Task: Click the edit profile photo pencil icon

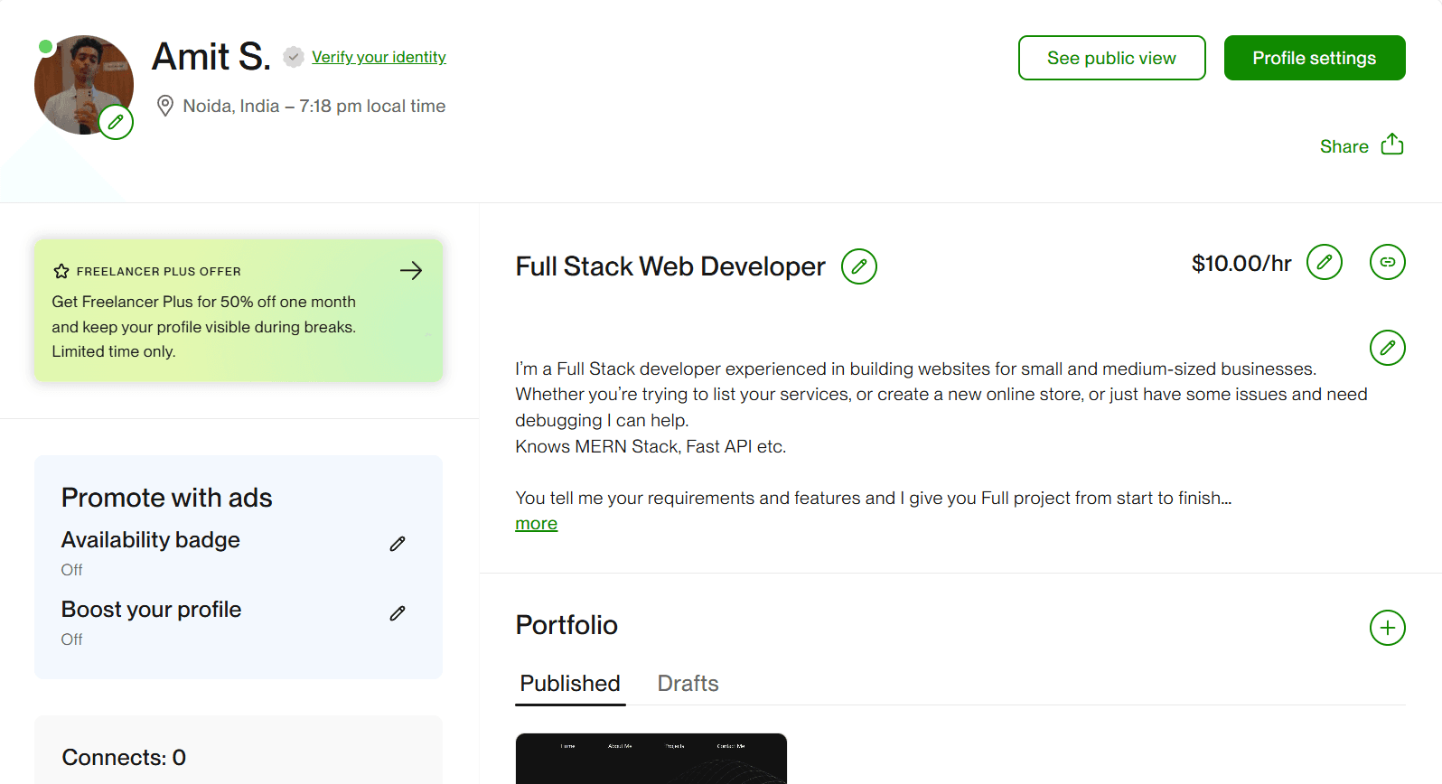Action: (x=116, y=122)
